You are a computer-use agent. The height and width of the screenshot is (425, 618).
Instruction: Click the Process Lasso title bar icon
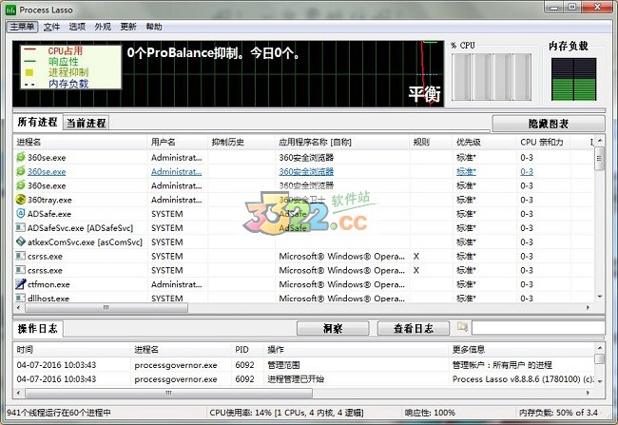[x=11, y=10]
